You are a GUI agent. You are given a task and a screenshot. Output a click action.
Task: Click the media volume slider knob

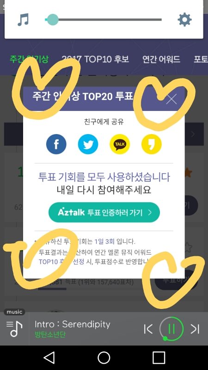click(x=53, y=19)
